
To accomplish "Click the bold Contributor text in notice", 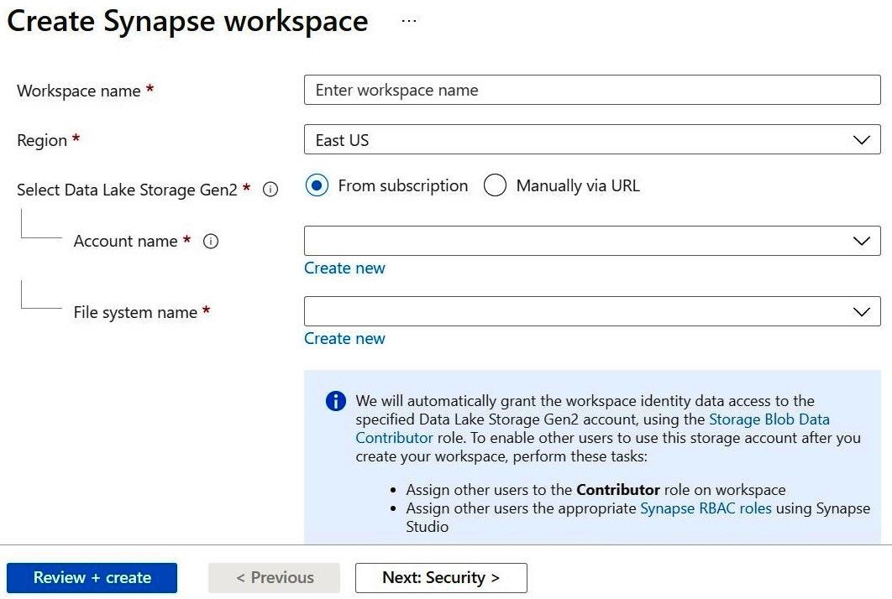I will (x=618, y=490).
